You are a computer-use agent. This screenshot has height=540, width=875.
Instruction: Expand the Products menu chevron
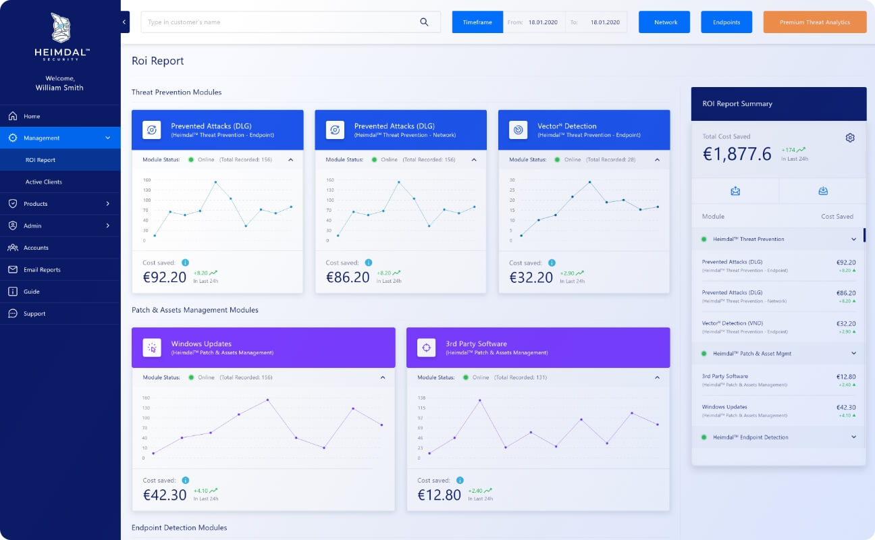108,204
